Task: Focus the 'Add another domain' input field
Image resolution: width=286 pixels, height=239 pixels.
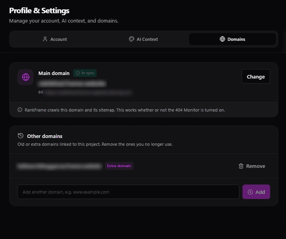Action: 128,192
